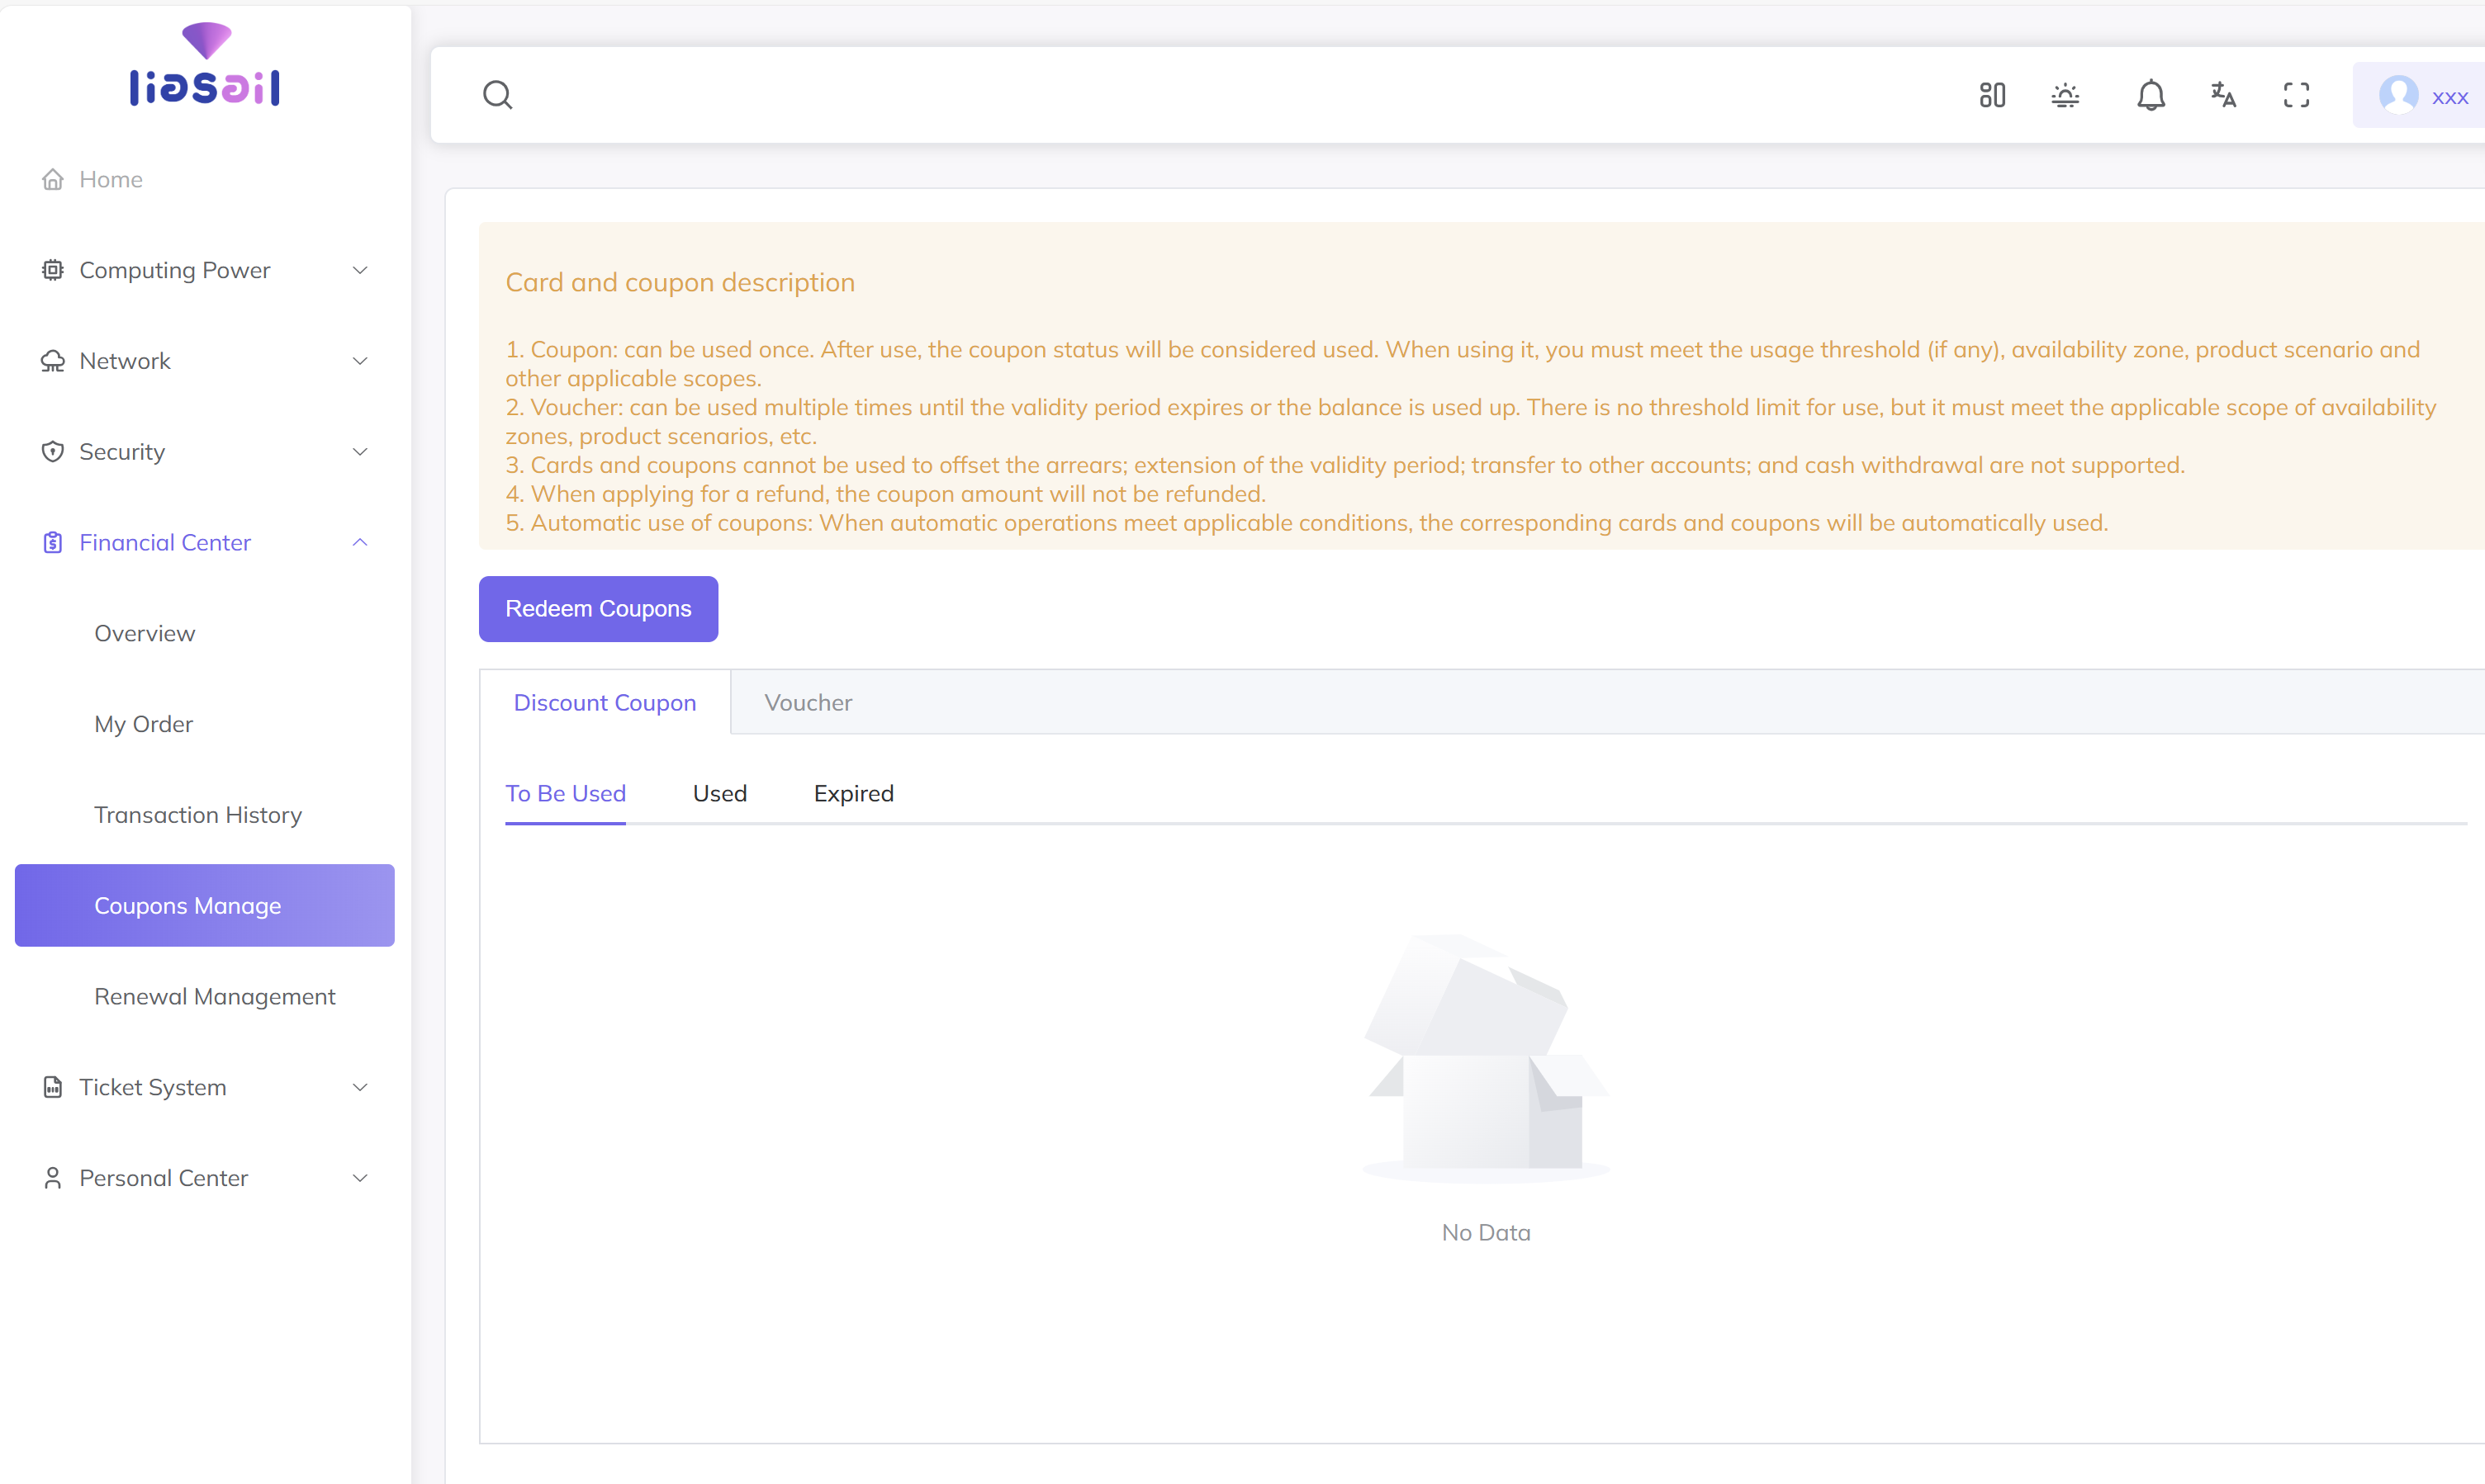Switch to the Voucher tab
The image size is (2485, 1484).
809,702
